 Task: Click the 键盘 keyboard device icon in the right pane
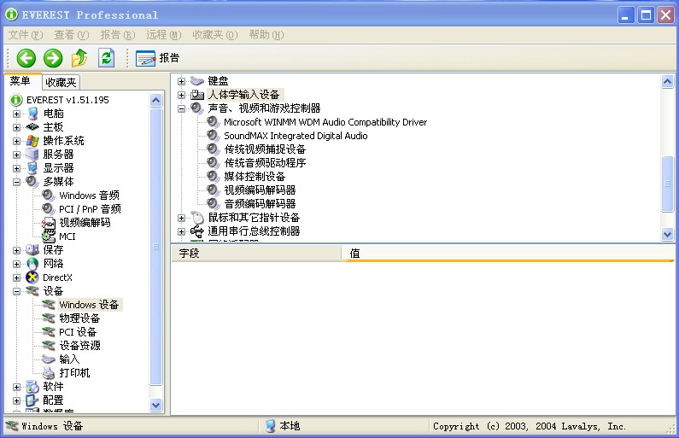(x=197, y=81)
